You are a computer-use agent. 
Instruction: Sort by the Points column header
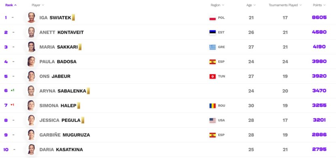click(319, 5)
